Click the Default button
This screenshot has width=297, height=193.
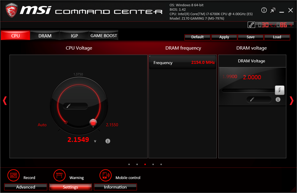(x=198, y=37)
